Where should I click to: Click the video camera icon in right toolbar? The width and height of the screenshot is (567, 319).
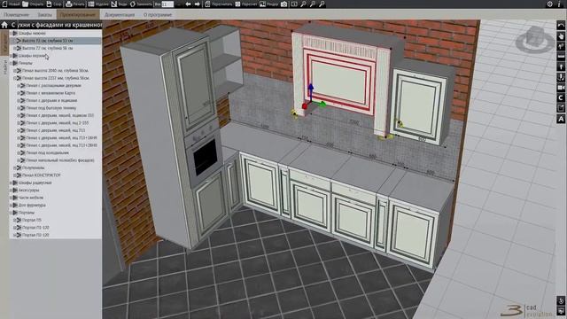coord(561,88)
